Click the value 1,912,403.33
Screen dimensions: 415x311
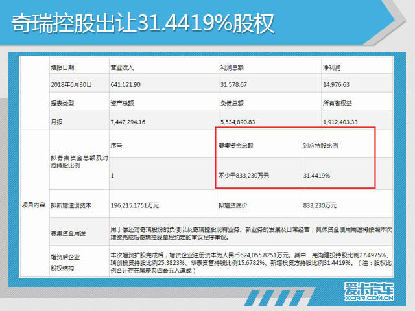tap(340, 122)
